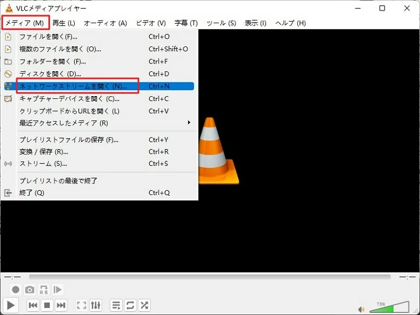Open 字幕 (T) menu
This screenshot has width=420, height=315.
pos(186,23)
